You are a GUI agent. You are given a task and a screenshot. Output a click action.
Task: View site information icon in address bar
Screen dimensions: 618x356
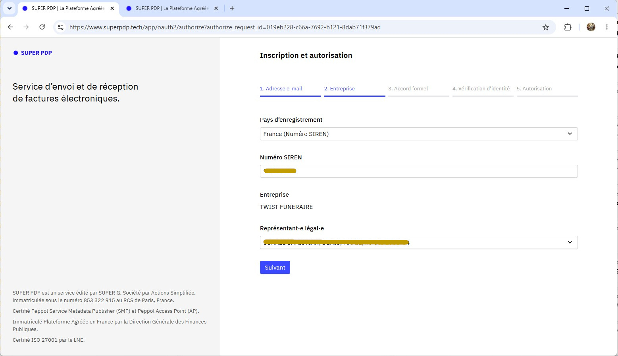(61, 27)
